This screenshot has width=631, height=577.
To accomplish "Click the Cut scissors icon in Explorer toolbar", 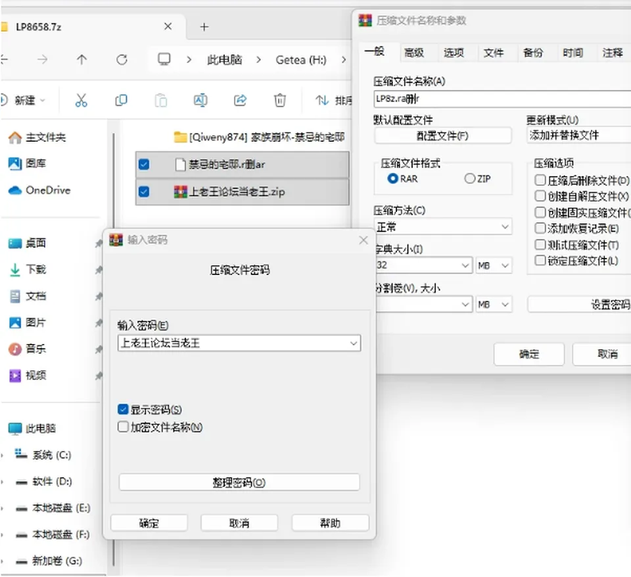I will pyautogui.click(x=81, y=100).
